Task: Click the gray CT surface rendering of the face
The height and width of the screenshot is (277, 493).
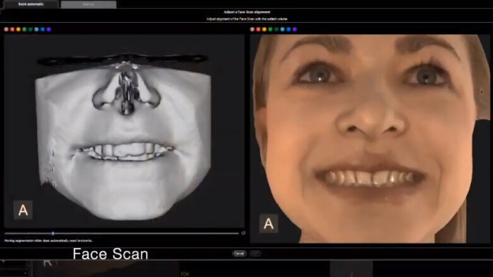Action: click(x=124, y=138)
